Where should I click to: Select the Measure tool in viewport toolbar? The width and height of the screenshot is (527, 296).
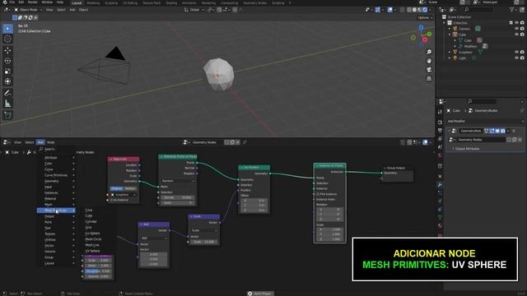tap(7, 104)
